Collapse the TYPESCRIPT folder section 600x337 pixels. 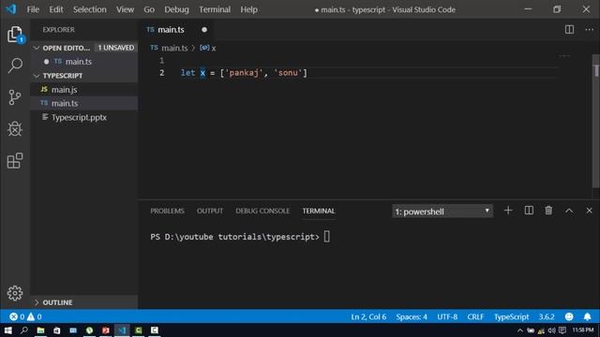pyautogui.click(x=37, y=76)
